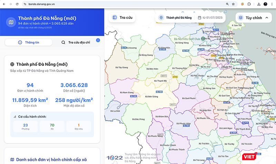Open the browser extensions puzzle icon
This screenshot has width=276, height=164.
pyautogui.click(x=249, y=4)
